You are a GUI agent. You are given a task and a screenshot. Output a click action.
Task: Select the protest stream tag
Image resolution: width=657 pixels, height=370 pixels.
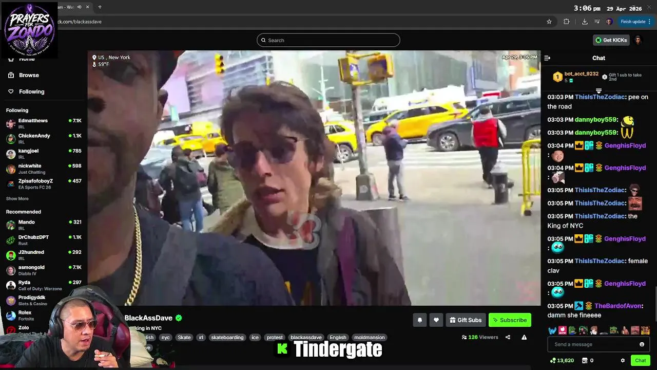275,338
